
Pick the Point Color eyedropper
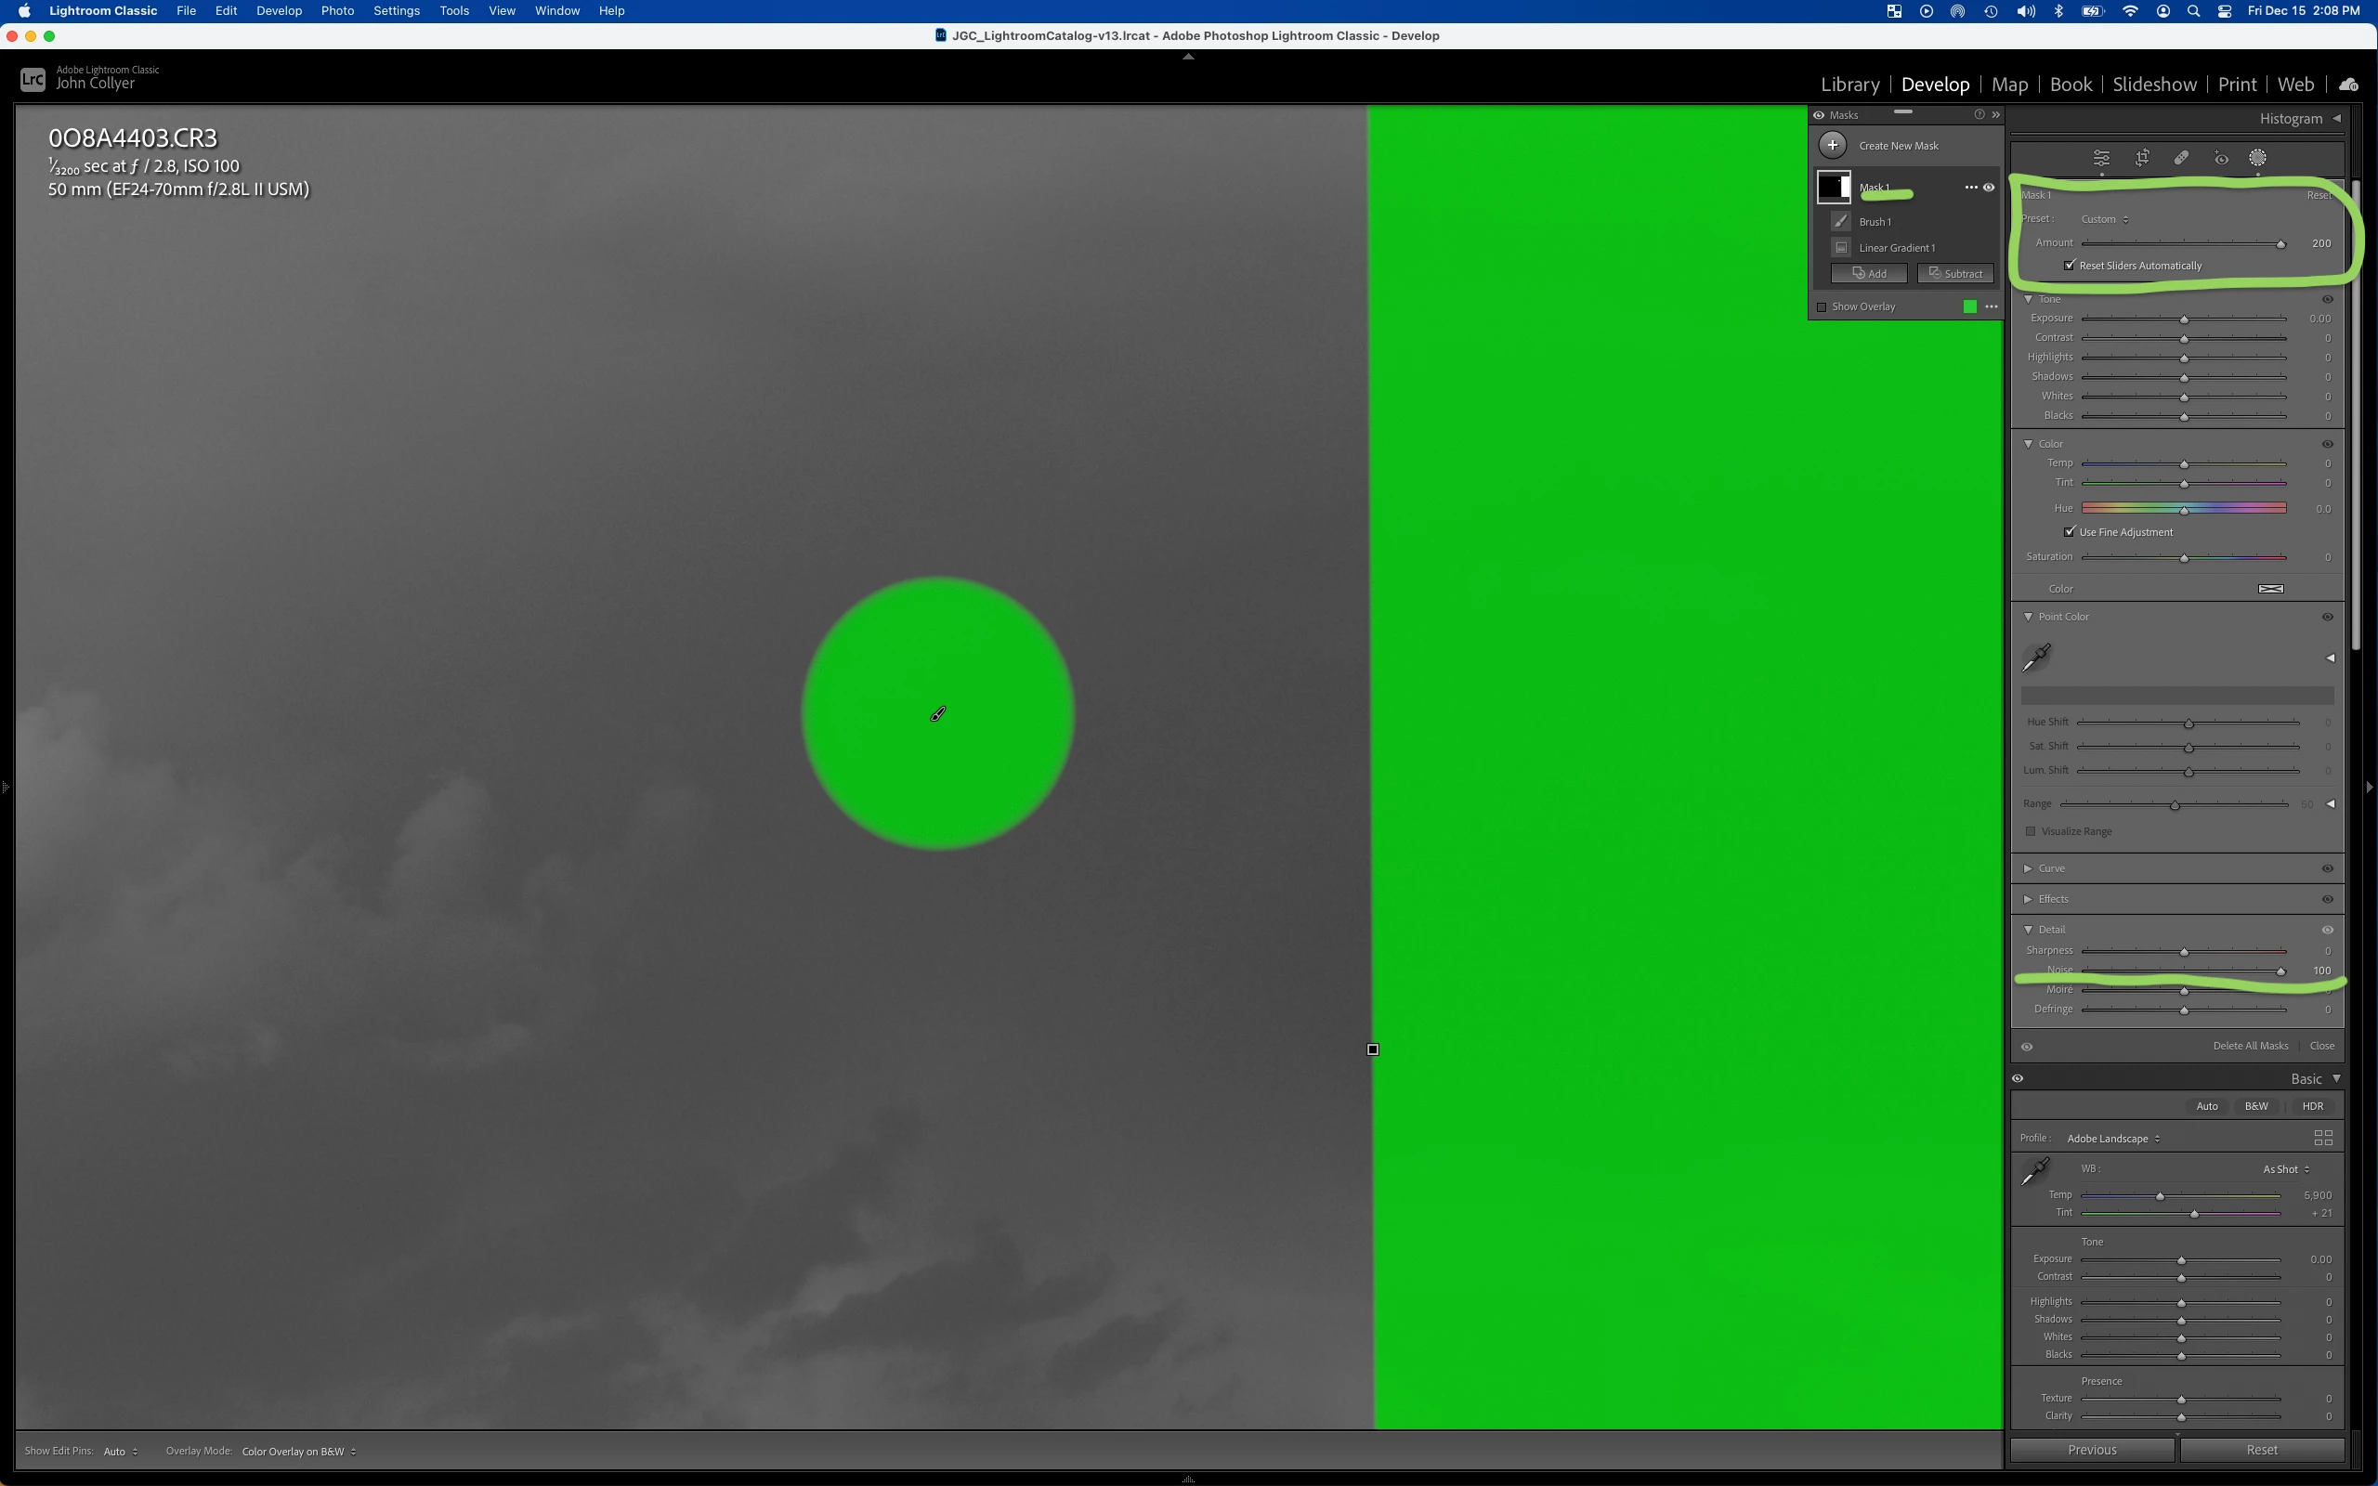coord(2037,658)
